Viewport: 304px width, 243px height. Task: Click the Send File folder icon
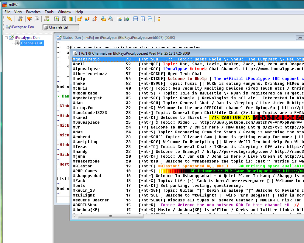tap(80, 19)
